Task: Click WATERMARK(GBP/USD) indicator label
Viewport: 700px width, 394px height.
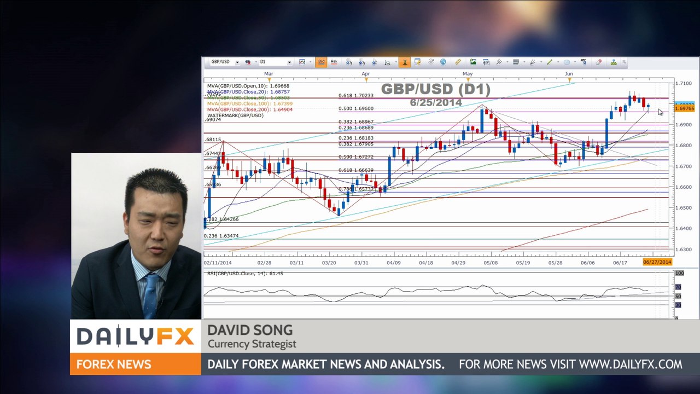Action: coord(235,115)
